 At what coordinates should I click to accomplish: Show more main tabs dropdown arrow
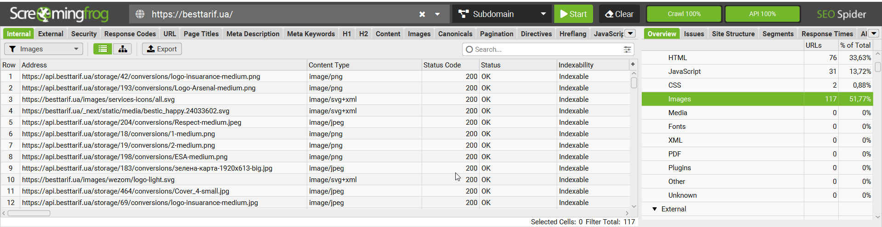tap(631, 33)
